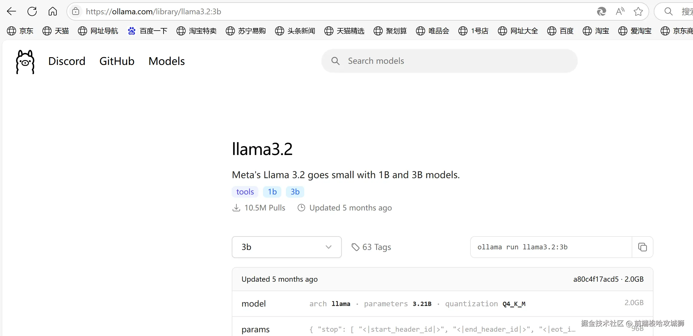
Task: Add page to favorites star icon
Action: (x=638, y=12)
